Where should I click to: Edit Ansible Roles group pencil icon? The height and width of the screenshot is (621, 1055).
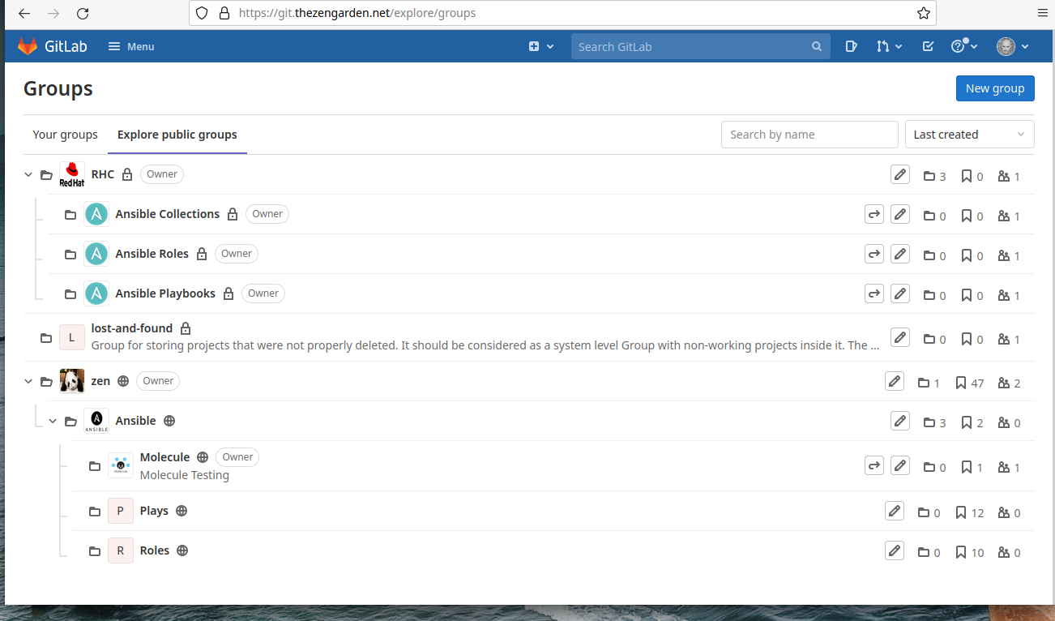pos(900,254)
